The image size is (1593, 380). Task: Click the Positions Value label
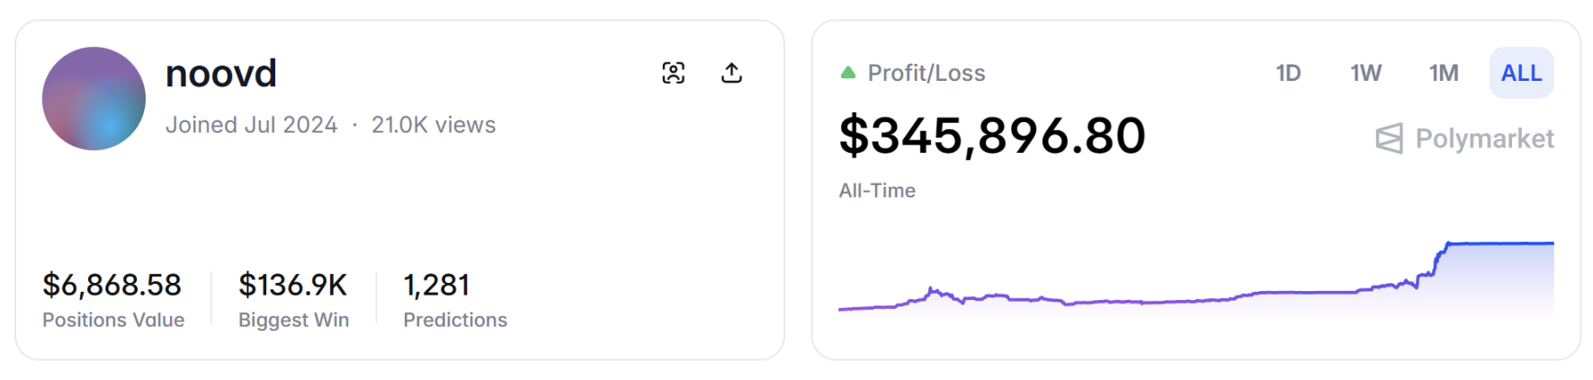point(113,320)
